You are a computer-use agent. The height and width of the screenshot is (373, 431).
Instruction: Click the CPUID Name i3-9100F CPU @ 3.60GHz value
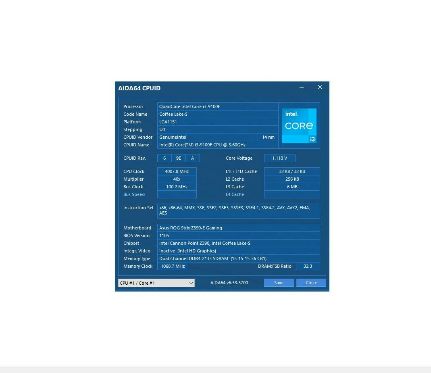point(218,145)
